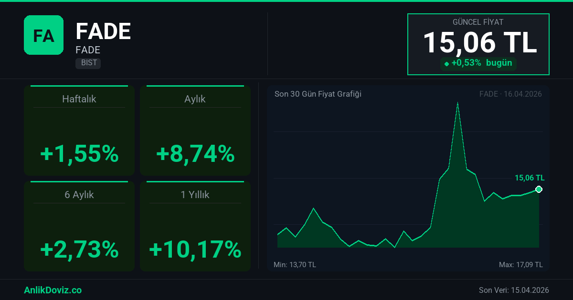The width and height of the screenshot is (573, 300).
Task: Click the small green dot beside +0,53%
Action: pos(446,64)
